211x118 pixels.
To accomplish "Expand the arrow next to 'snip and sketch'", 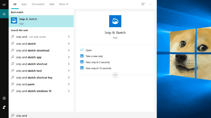I will pyautogui.click(x=69, y=44).
